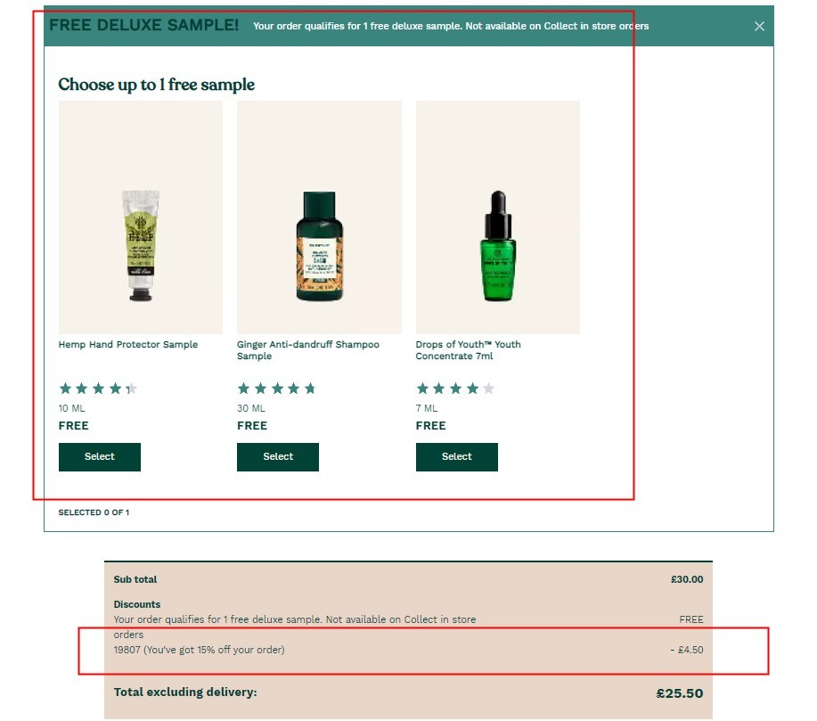View star rating of Ginger Anti-dandruff Shampoo
Image resolution: width=817 pixels, height=721 pixels.
tap(277, 389)
